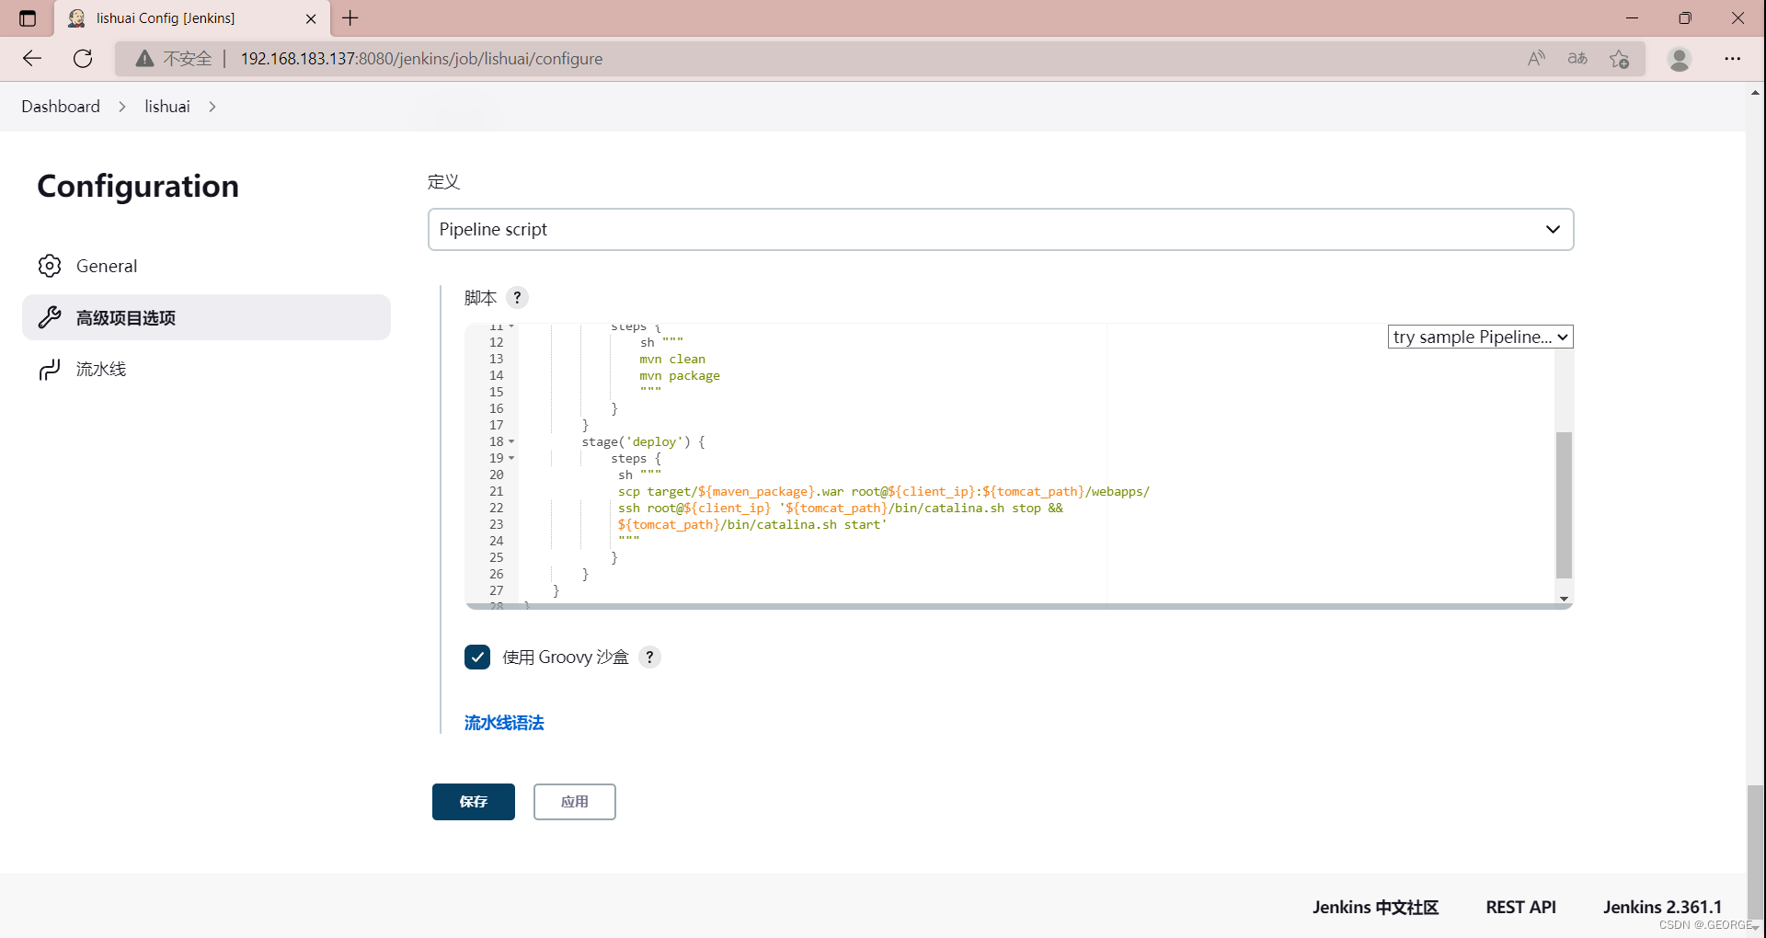Click the page scroll-up arrow
This screenshot has height=938, width=1766.
click(1756, 93)
